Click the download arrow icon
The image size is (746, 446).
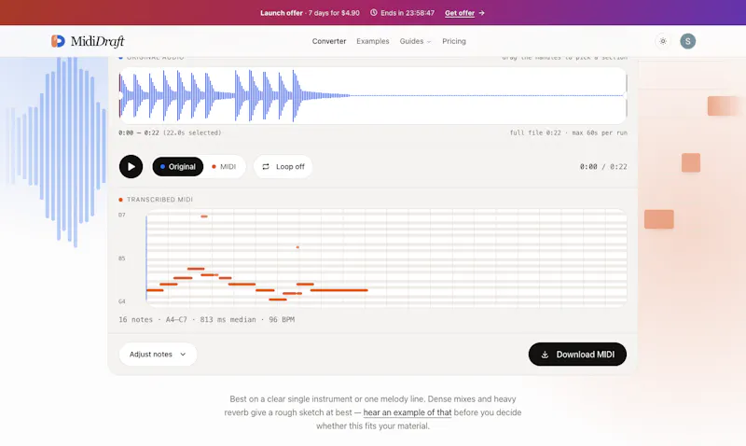[x=545, y=355]
